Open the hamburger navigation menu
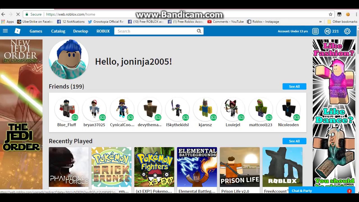359x202 pixels. click(x=5, y=31)
